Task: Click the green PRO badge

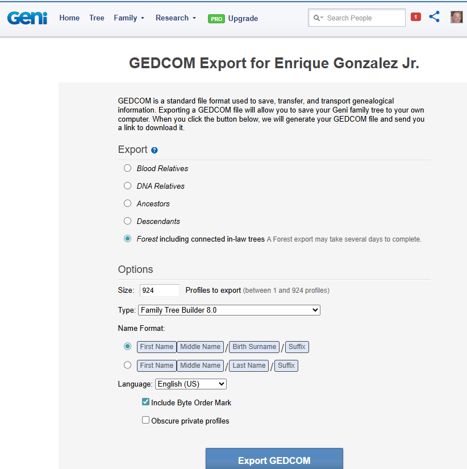Action: pos(216,19)
